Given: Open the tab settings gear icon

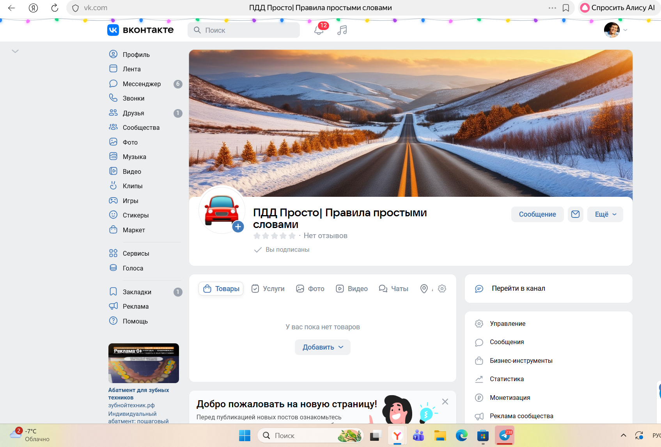Looking at the screenshot, I should pos(442,289).
